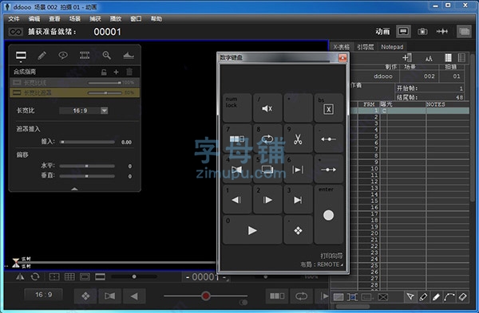The image size is (479, 313).
Task: Toggle the infinity loop icon beside capture status
Action: [x=15, y=32]
